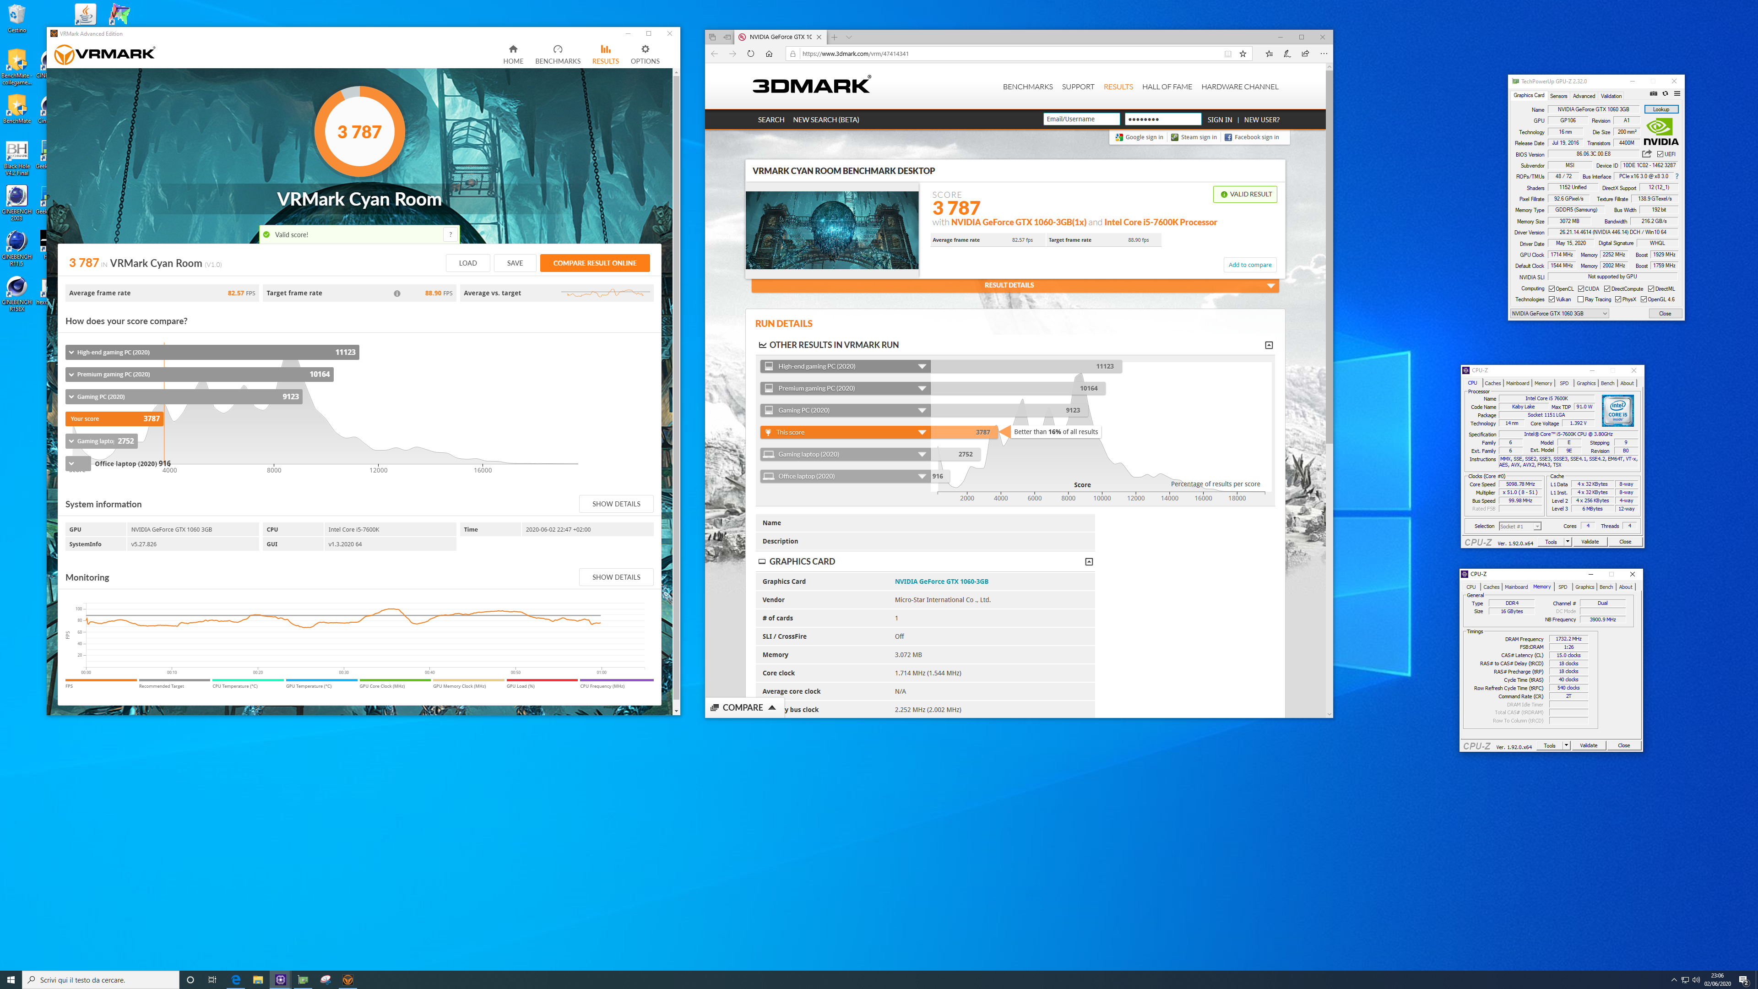Open GPU selection dropdown in GPU-Z

[x=1559, y=313]
